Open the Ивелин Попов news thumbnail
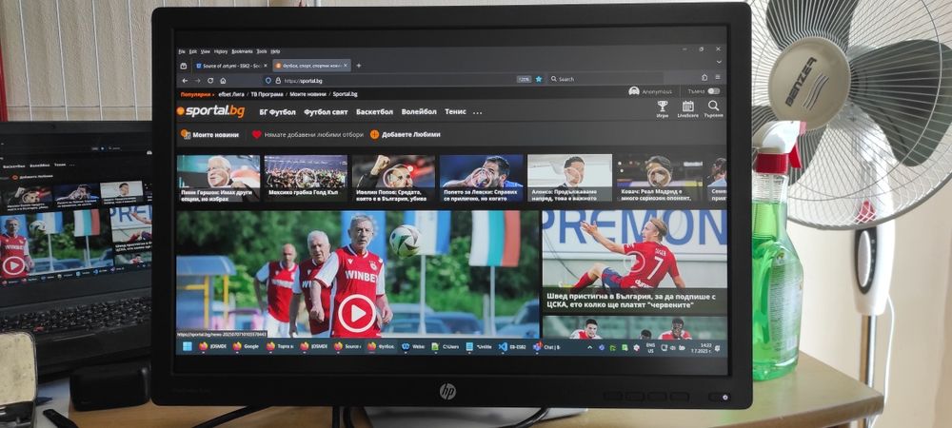This screenshot has height=428, width=952. [393, 178]
